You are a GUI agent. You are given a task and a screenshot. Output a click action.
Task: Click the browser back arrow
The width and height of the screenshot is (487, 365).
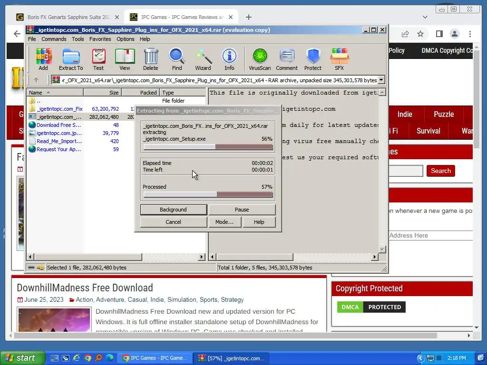[17, 34]
